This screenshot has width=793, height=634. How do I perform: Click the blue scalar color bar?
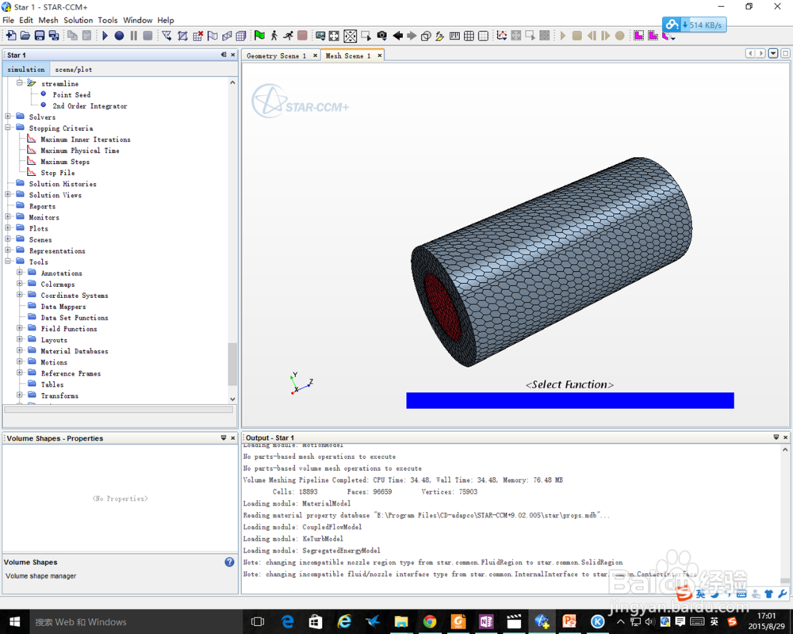[x=570, y=400]
